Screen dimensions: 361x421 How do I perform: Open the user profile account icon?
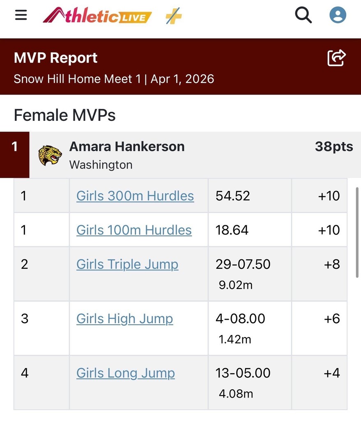point(338,16)
